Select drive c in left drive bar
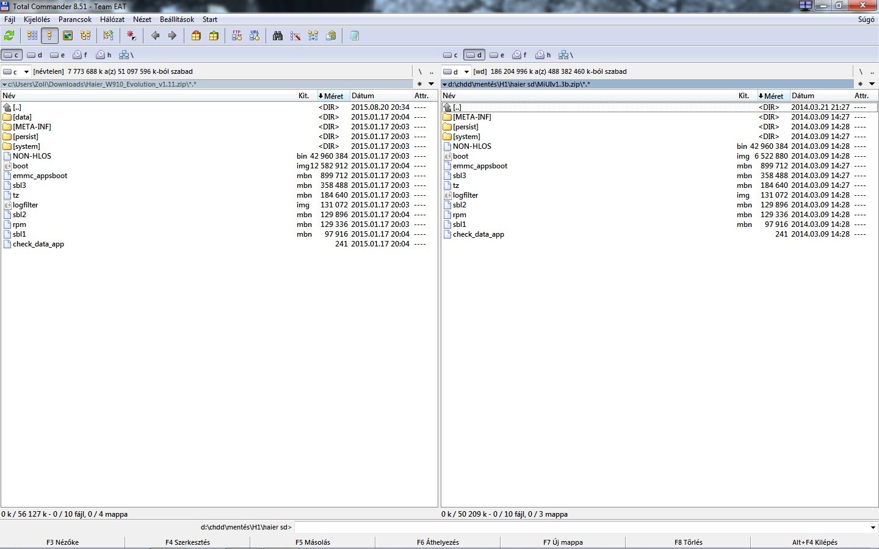 point(12,55)
